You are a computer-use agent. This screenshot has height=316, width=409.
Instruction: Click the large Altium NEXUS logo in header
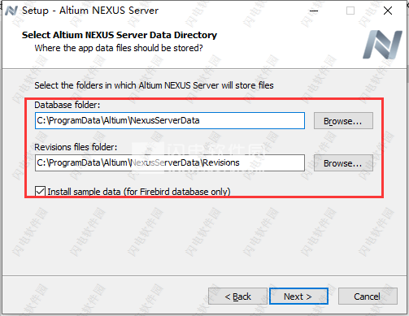click(382, 45)
